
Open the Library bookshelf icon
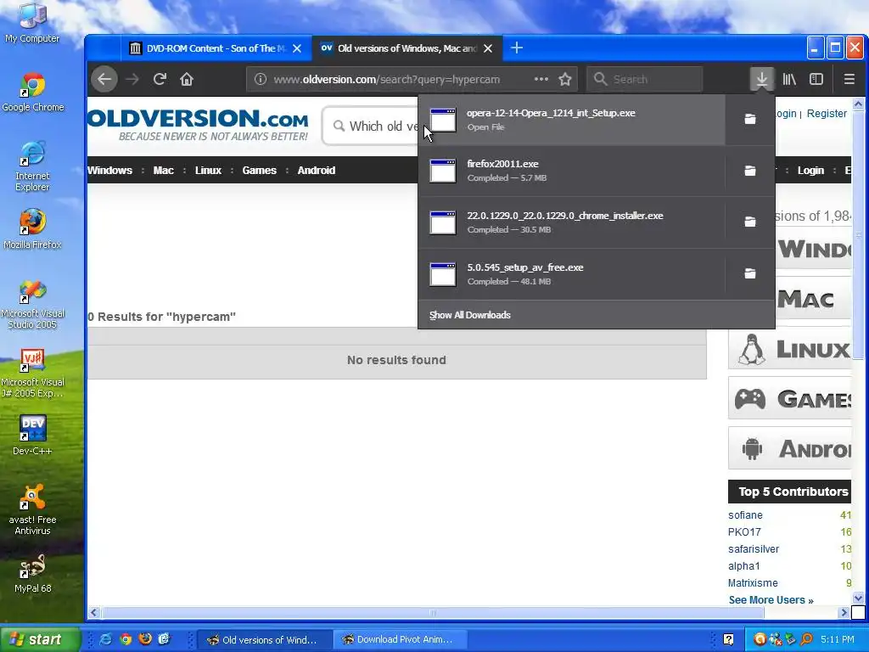789,79
